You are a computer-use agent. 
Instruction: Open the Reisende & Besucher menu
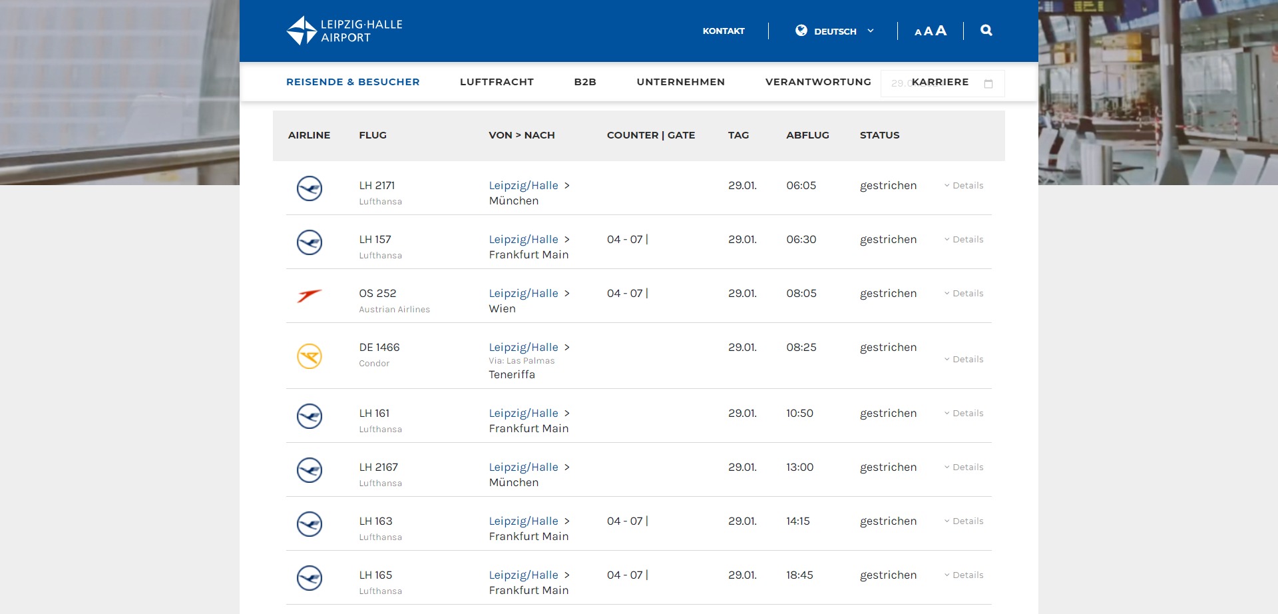tap(353, 82)
